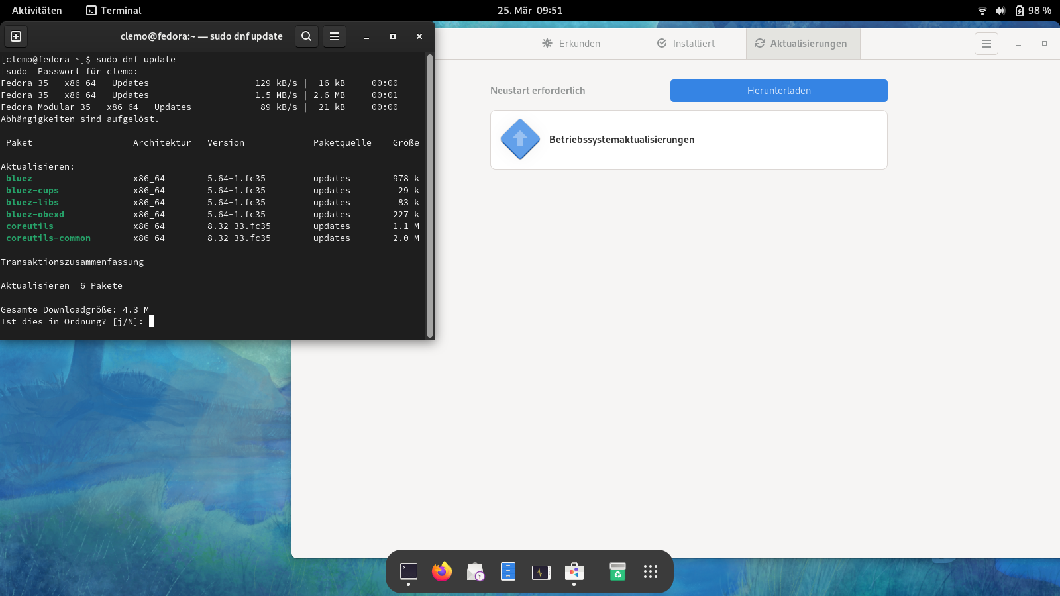The width and height of the screenshot is (1060, 596).
Task: Open a new tab in the Terminal window
Action: click(16, 36)
